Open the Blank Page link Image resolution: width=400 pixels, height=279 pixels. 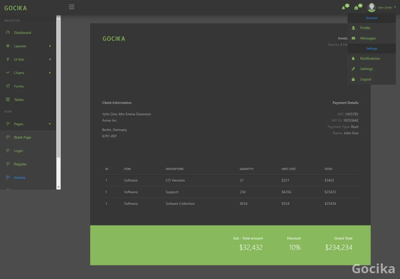pyautogui.click(x=22, y=137)
